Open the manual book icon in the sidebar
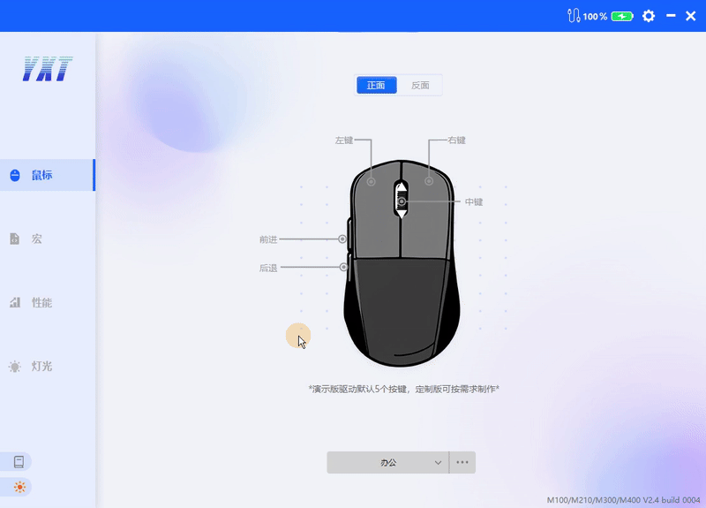706x508 pixels. tap(19, 461)
